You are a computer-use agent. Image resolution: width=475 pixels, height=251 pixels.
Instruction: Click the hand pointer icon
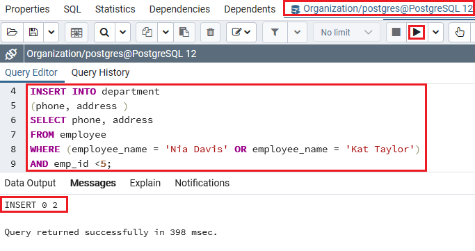(460, 32)
